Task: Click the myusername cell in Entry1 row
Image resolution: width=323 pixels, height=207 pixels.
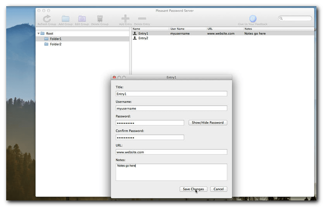Action: (x=180, y=33)
